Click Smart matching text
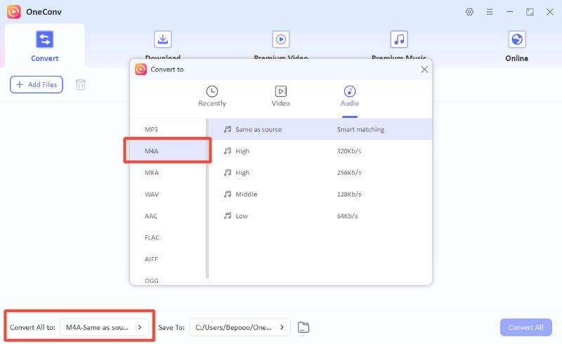 click(360, 129)
